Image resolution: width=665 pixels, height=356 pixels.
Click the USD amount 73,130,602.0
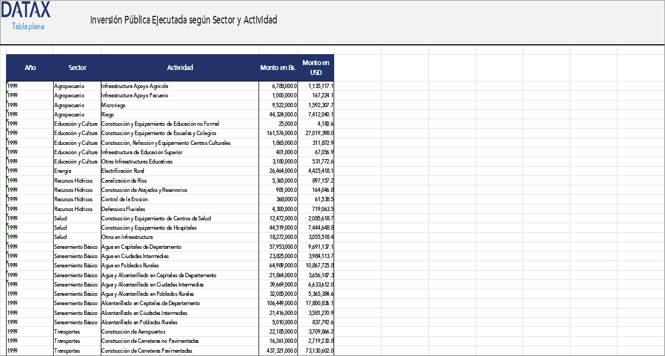[x=316, y=351]
